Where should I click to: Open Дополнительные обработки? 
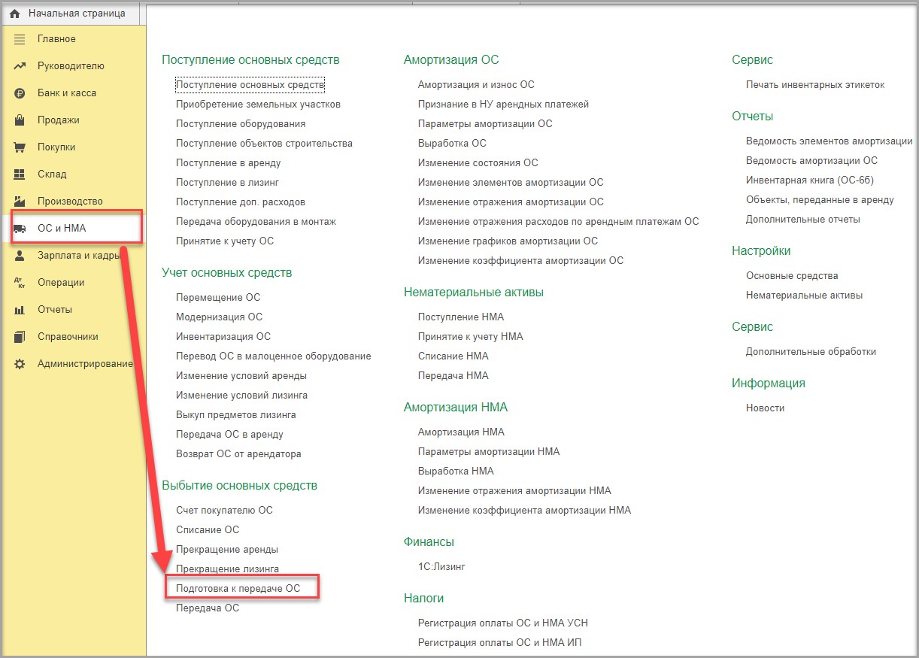click(811, 351)
